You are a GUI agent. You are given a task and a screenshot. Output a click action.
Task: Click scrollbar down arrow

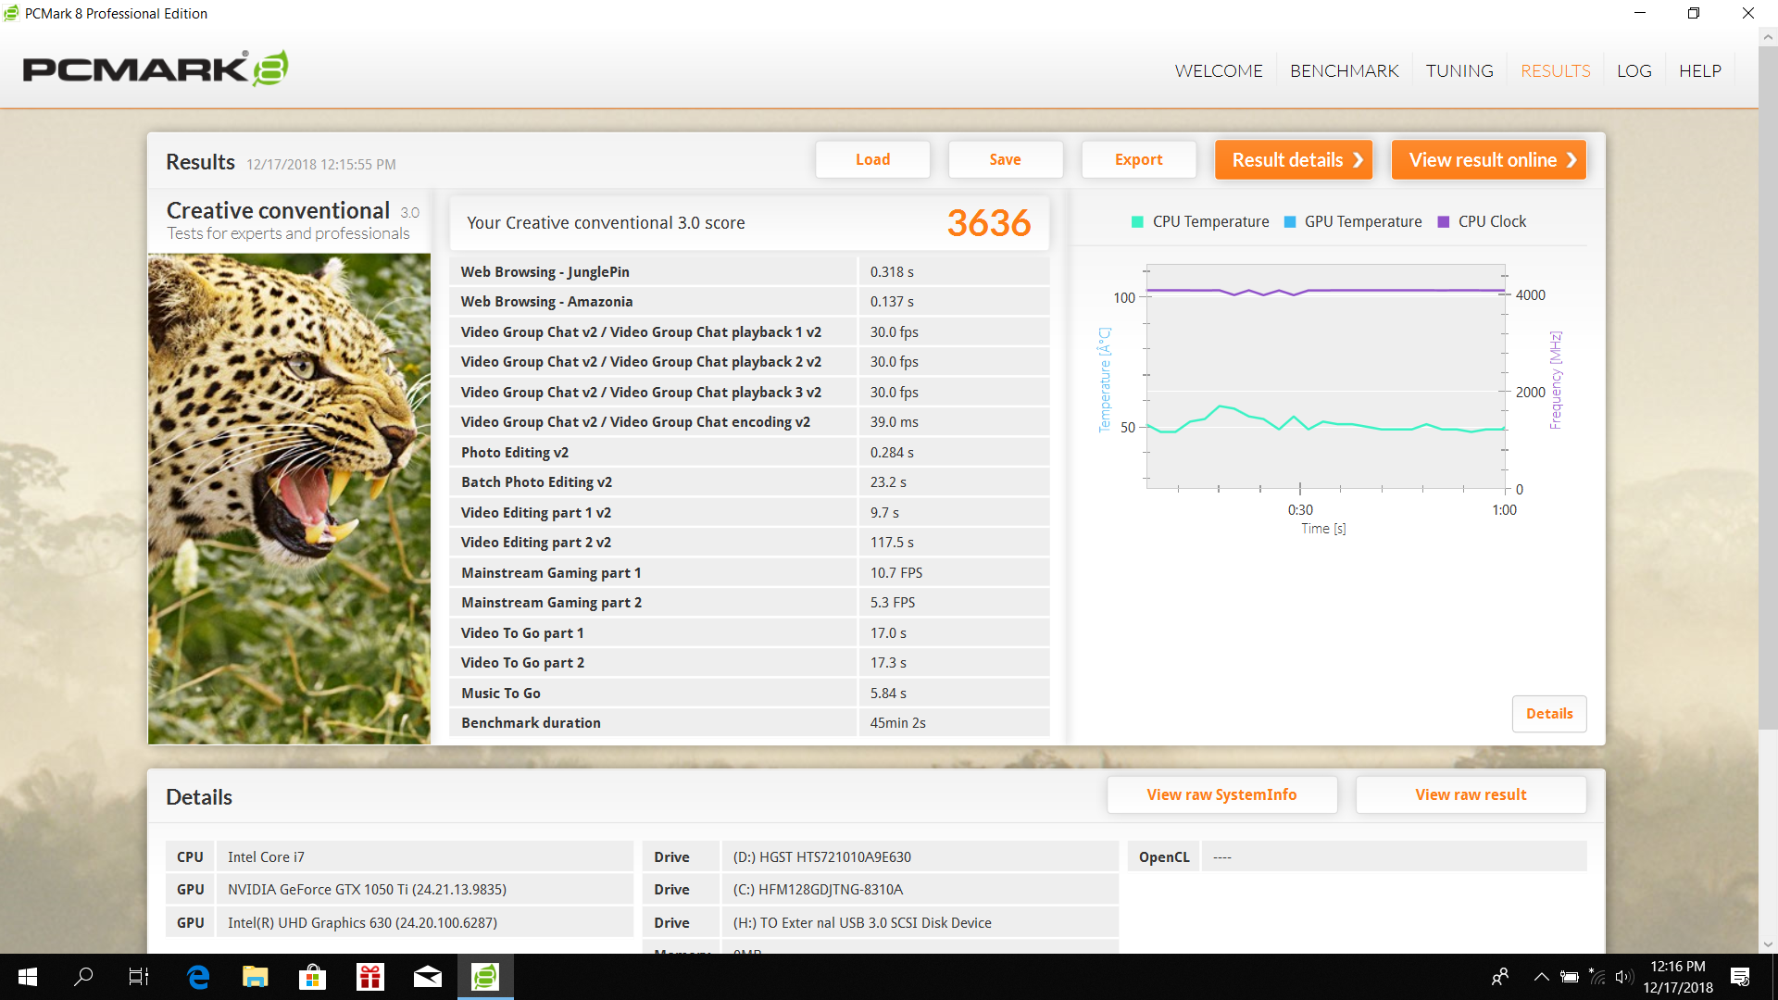coord(1768,944)
